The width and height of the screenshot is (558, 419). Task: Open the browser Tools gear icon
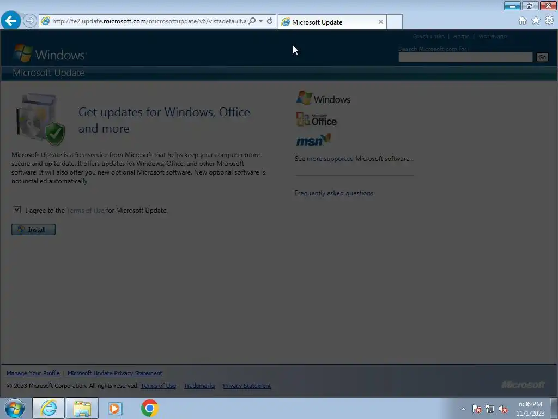[549, 21]
